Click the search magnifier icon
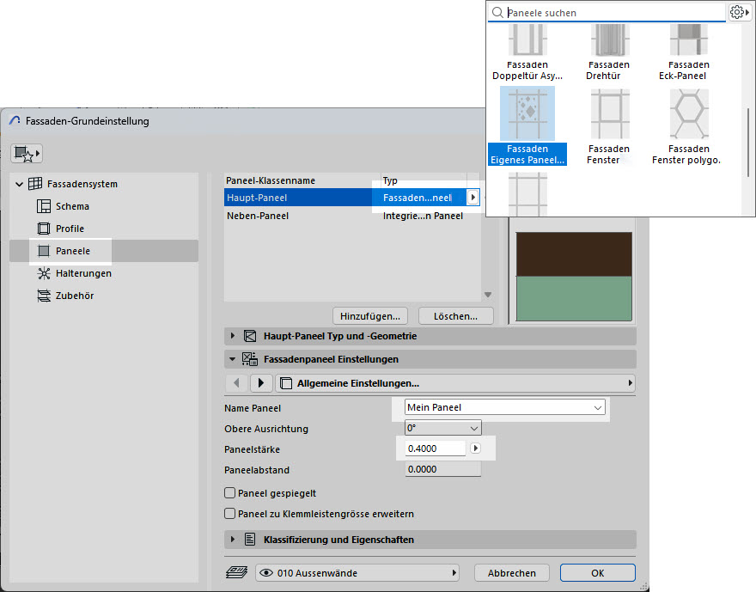The height and width of the screenshot is (592, 756). tap(497, 13)
